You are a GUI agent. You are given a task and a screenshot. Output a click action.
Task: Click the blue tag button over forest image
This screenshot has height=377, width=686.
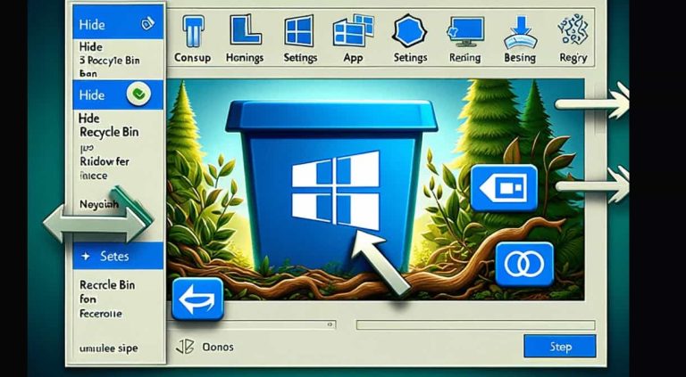pyautogui.click(x=504, y=188)
